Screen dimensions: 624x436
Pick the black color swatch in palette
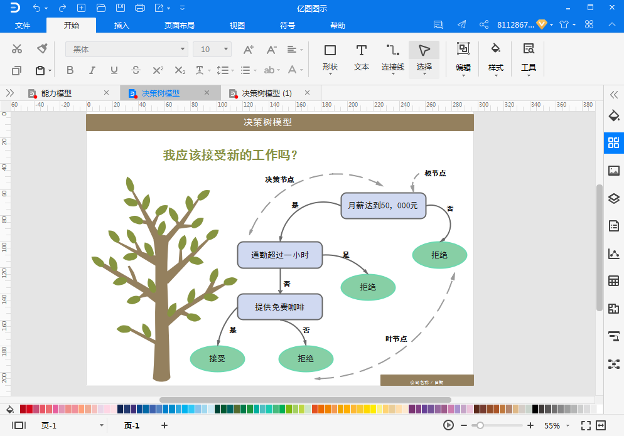pos(535,409)
